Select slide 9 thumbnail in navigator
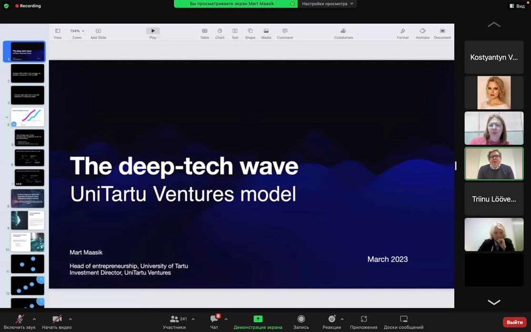This screenshot has height=332, width=531. point(28,220)
